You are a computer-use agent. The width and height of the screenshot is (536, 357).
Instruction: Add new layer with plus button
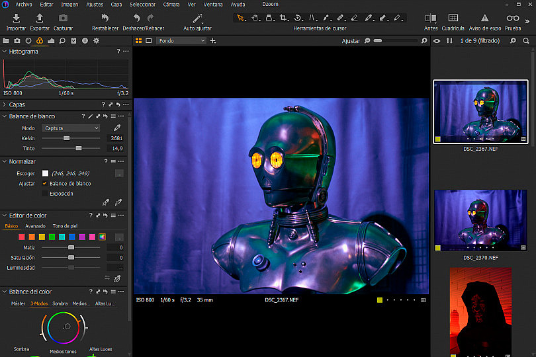point(212,40)
